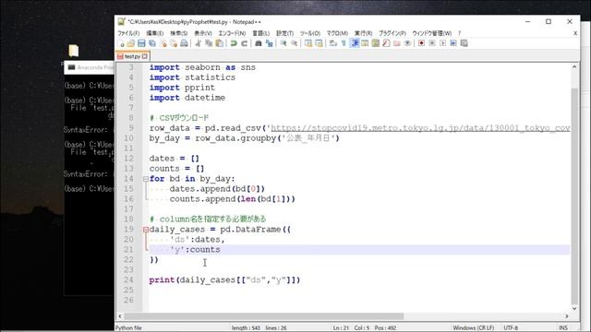Start macro recording with red Record icon
The image size is (591, 332).
click(x=421, y=43)
